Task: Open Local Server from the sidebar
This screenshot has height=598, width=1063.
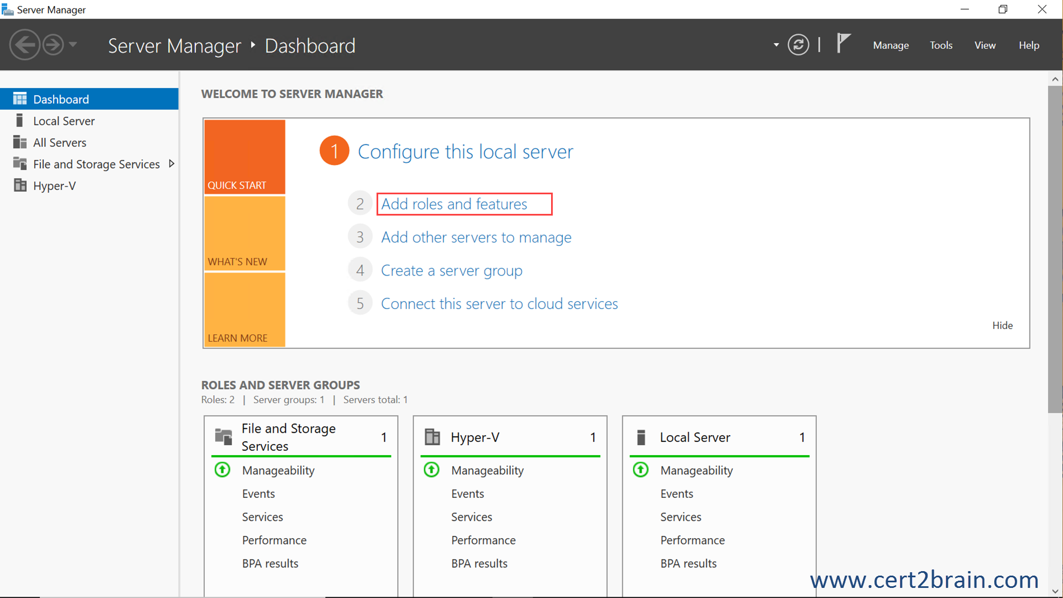Action: click(x=64, y=120)
